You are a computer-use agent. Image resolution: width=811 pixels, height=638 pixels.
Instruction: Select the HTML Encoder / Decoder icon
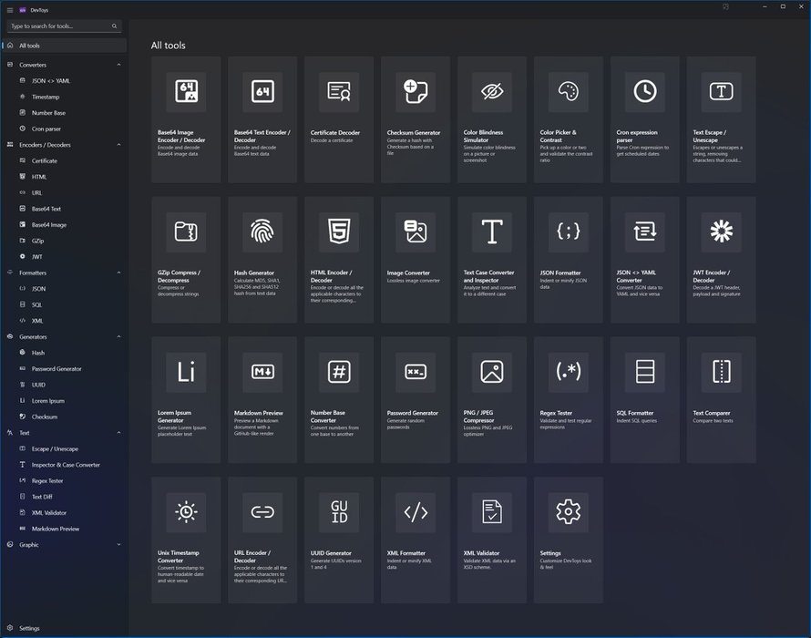coord(339,232)
